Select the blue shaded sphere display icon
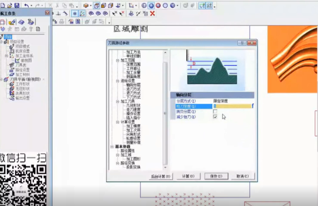This screenshot has height=206, width=318. click(x=151, y=6)
